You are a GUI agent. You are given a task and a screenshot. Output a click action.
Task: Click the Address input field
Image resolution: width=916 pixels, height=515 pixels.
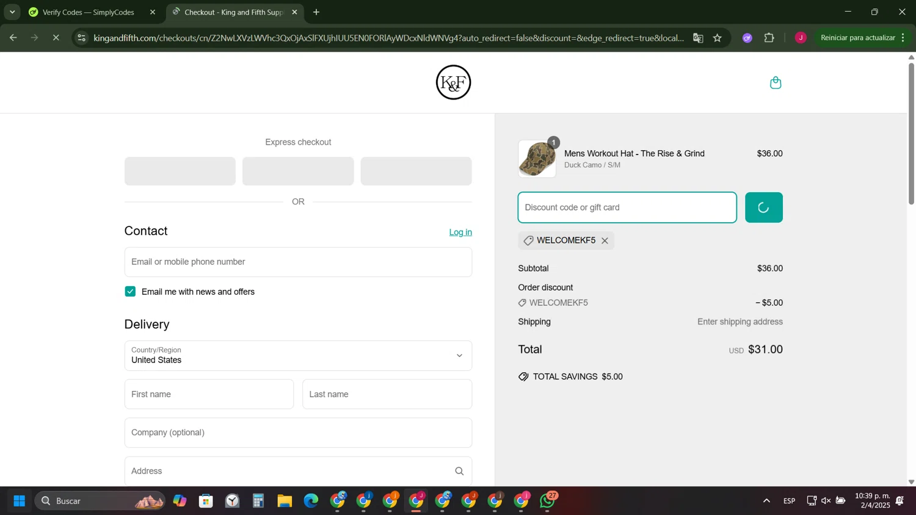[x=298, y=471]
